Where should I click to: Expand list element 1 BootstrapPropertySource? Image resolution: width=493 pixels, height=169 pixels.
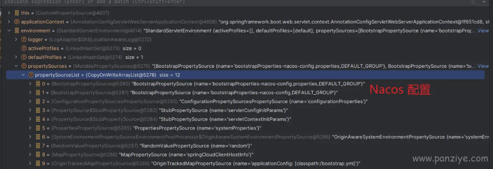tap(30, 93)
